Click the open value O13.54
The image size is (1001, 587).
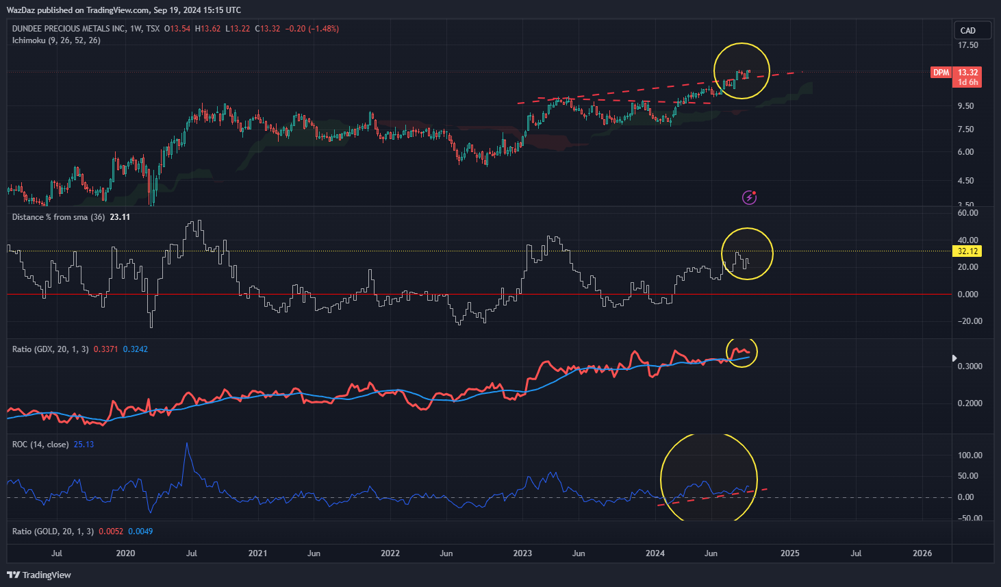[x=177, y=29]
